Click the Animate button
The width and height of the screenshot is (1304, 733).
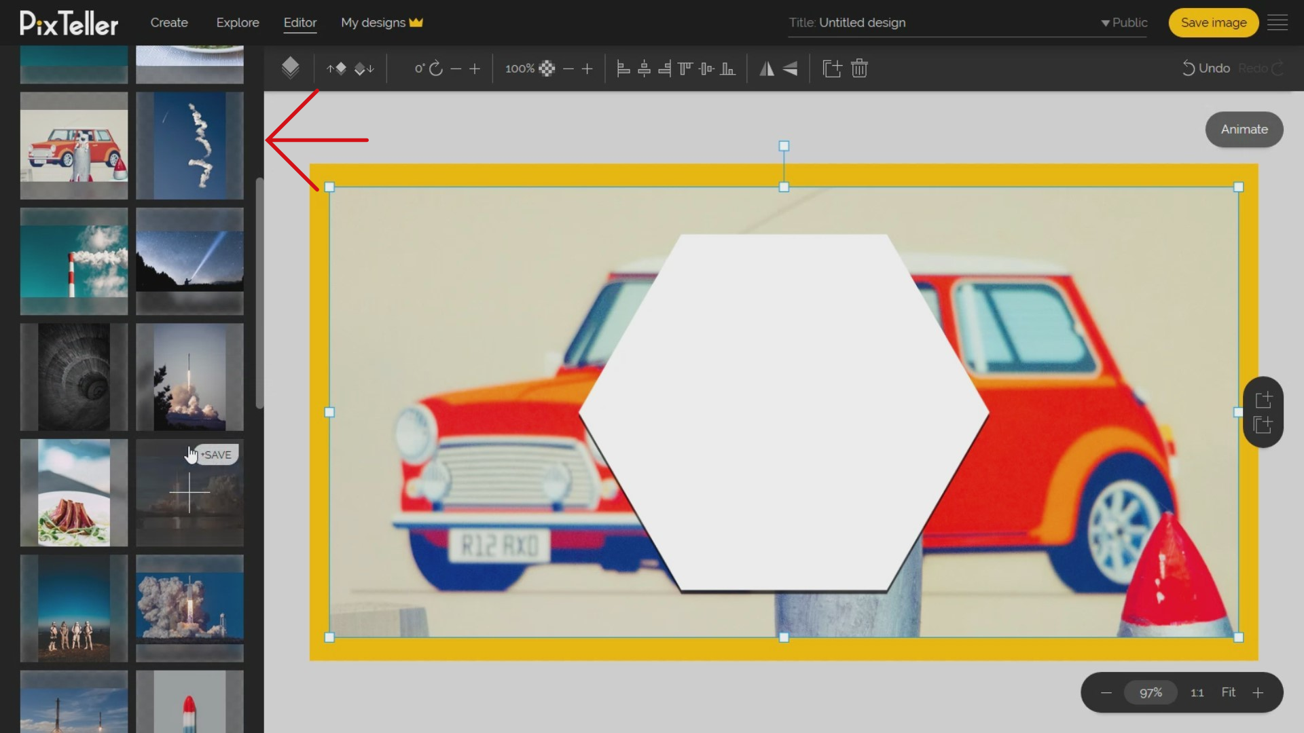click(x=1244, y=129)
